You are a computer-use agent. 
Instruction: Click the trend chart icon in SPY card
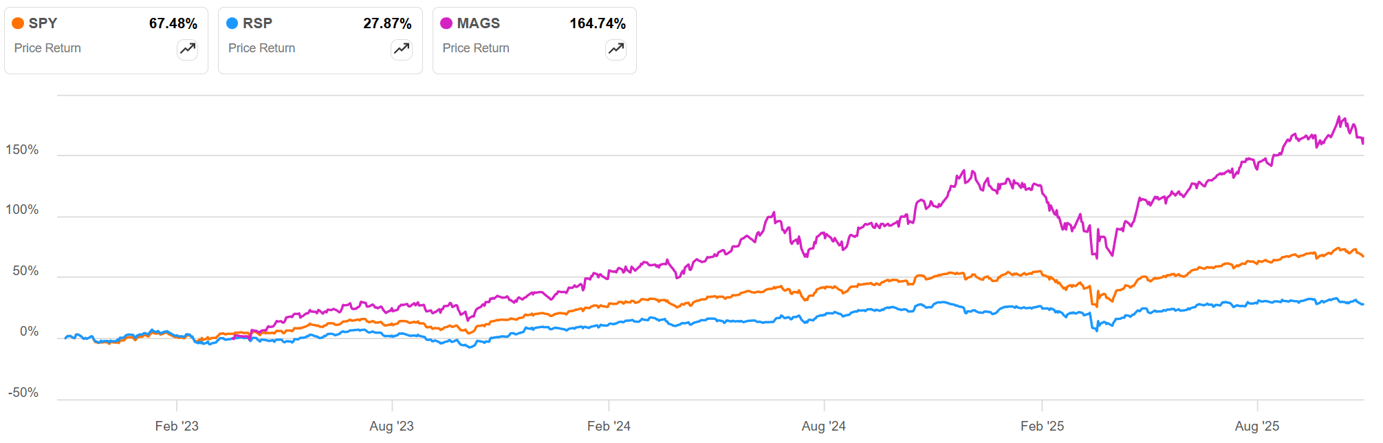click(187, 49)
